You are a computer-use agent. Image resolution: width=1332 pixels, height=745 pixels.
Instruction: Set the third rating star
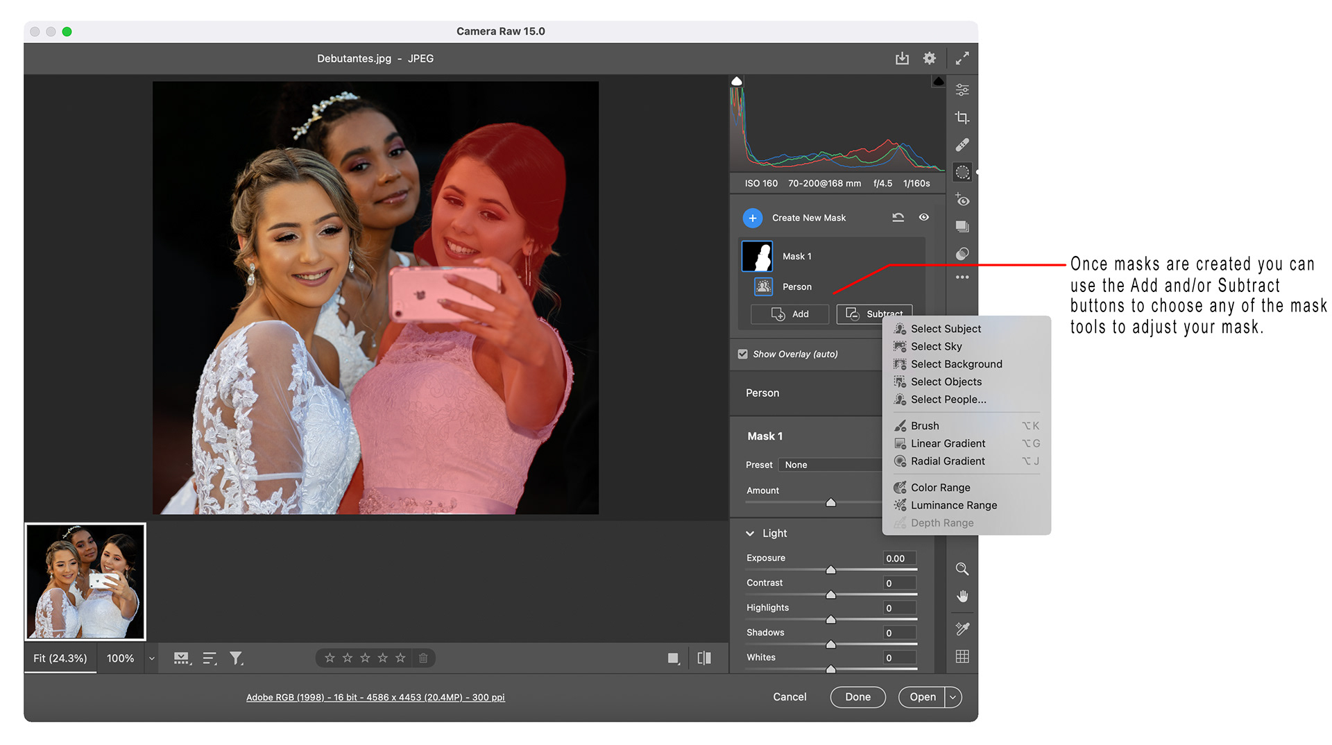[365, 658]
